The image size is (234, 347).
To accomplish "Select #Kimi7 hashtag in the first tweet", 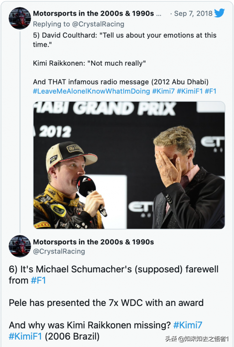I will 163,91.
